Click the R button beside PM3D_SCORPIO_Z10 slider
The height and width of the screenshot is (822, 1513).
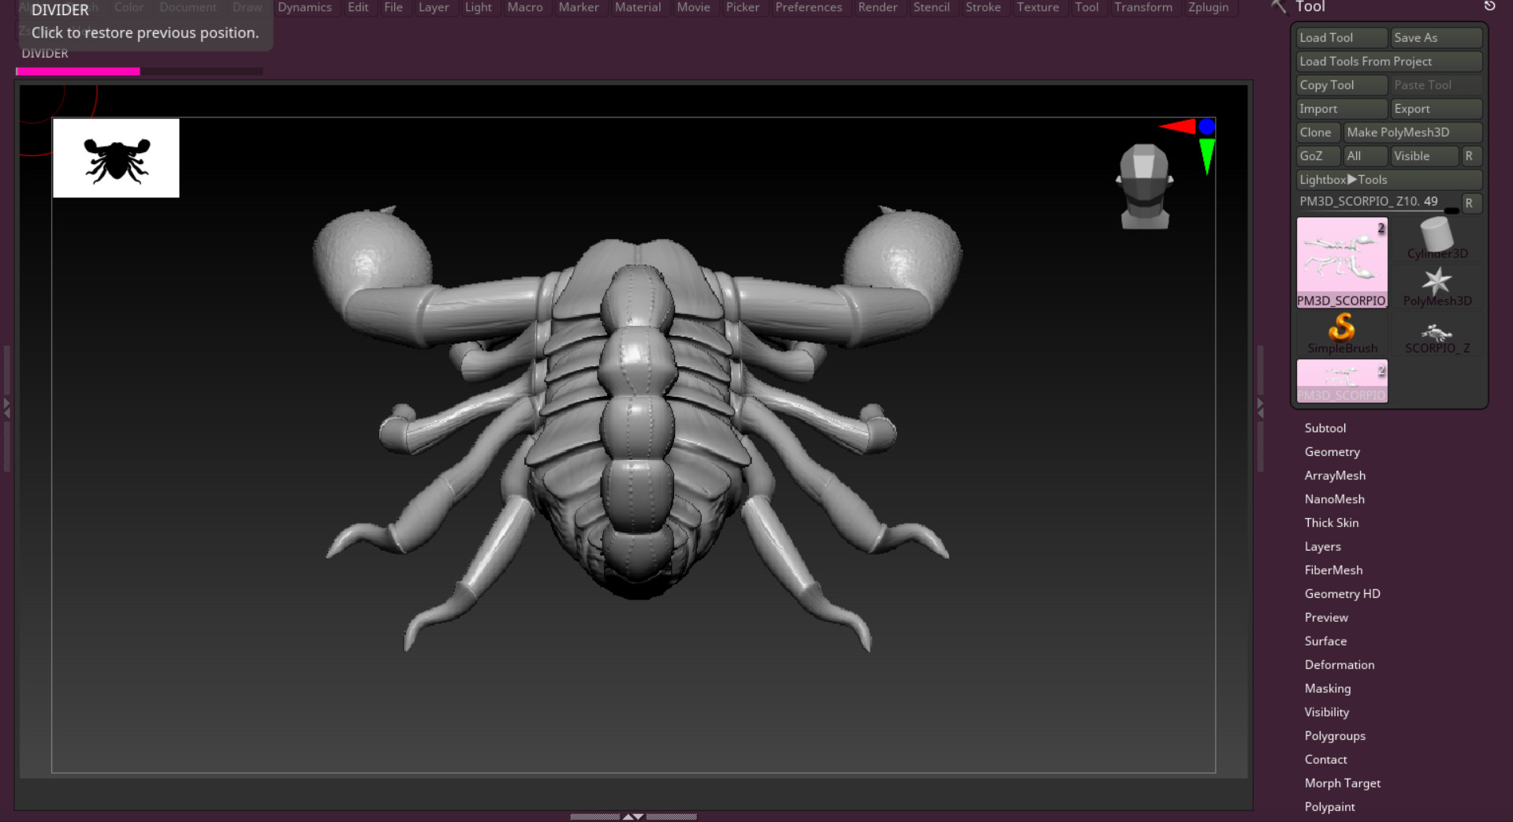(1472, 203)
